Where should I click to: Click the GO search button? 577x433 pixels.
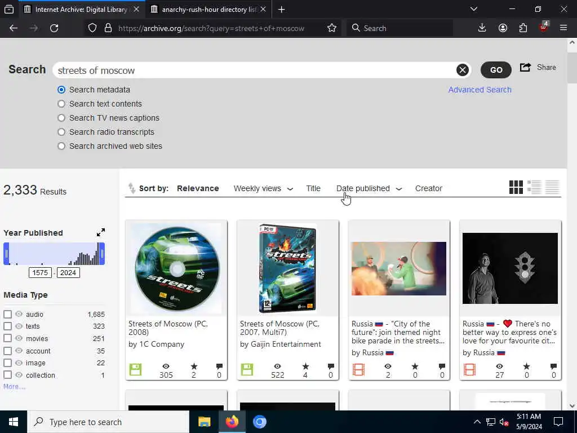496,70
